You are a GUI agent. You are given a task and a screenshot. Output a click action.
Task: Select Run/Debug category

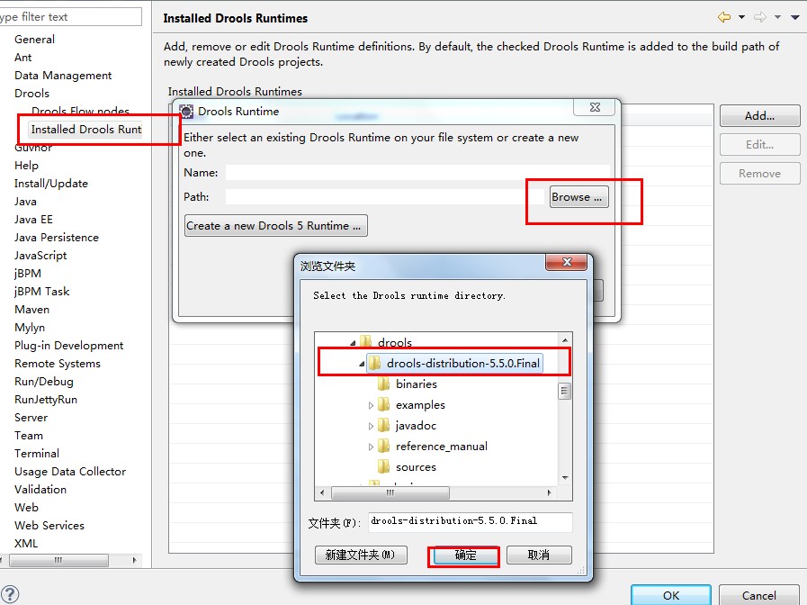pyautogui.click(x=44, y=382)
